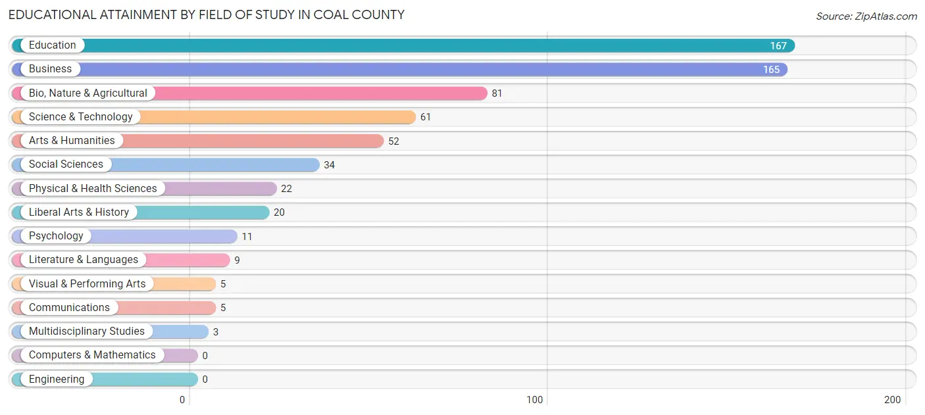The height and width of the screenshot is (415, 925).
Task: Click the Psychology label
Action: point(56,236)
